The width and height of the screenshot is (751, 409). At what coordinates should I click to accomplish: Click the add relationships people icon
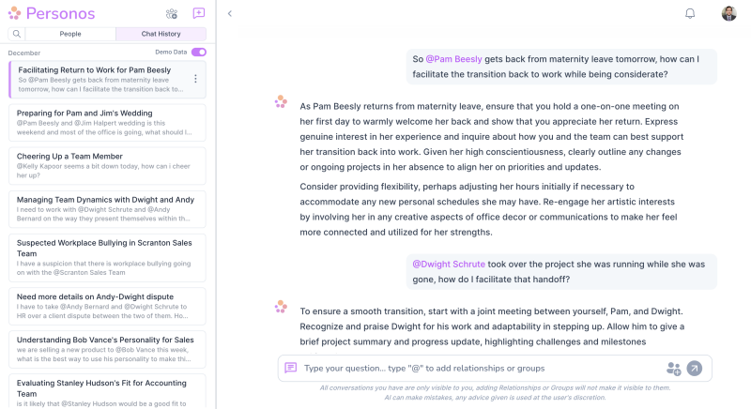(x=673, y=369)
